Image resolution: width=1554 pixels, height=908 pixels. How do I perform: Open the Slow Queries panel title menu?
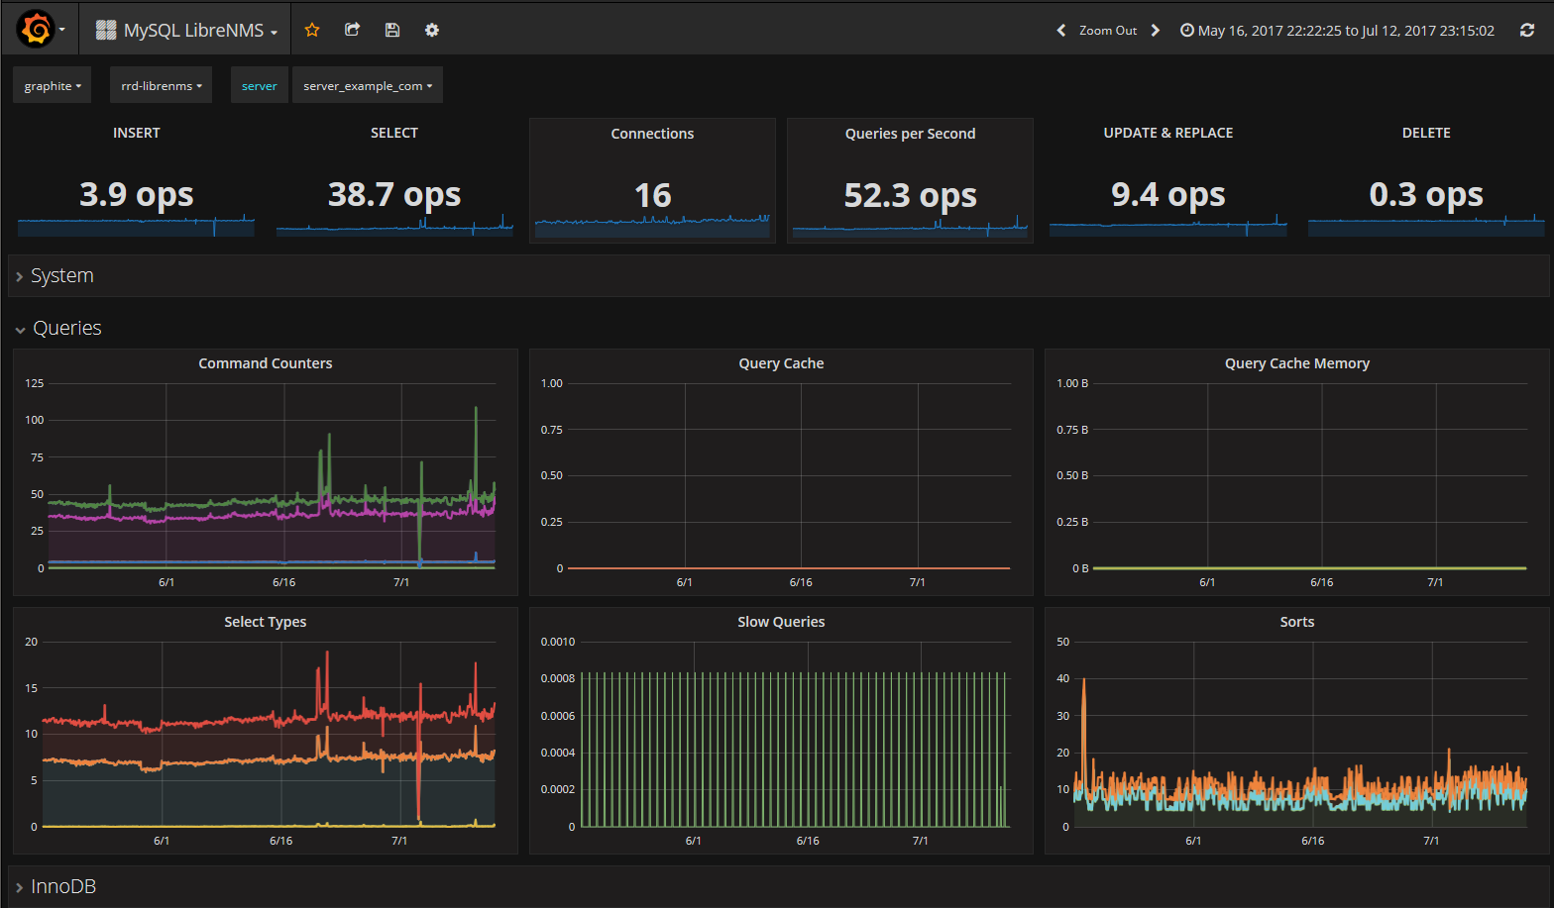pyautogui.click(x=781, y=622)
